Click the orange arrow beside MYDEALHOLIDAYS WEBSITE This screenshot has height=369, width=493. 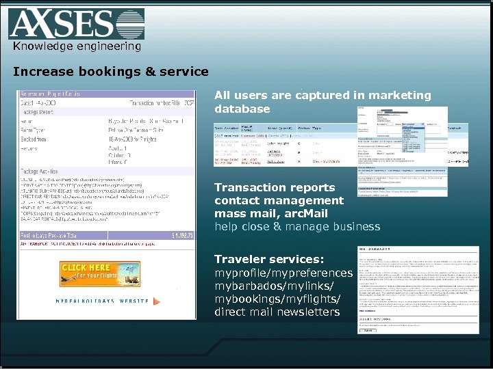coord(157,301)
